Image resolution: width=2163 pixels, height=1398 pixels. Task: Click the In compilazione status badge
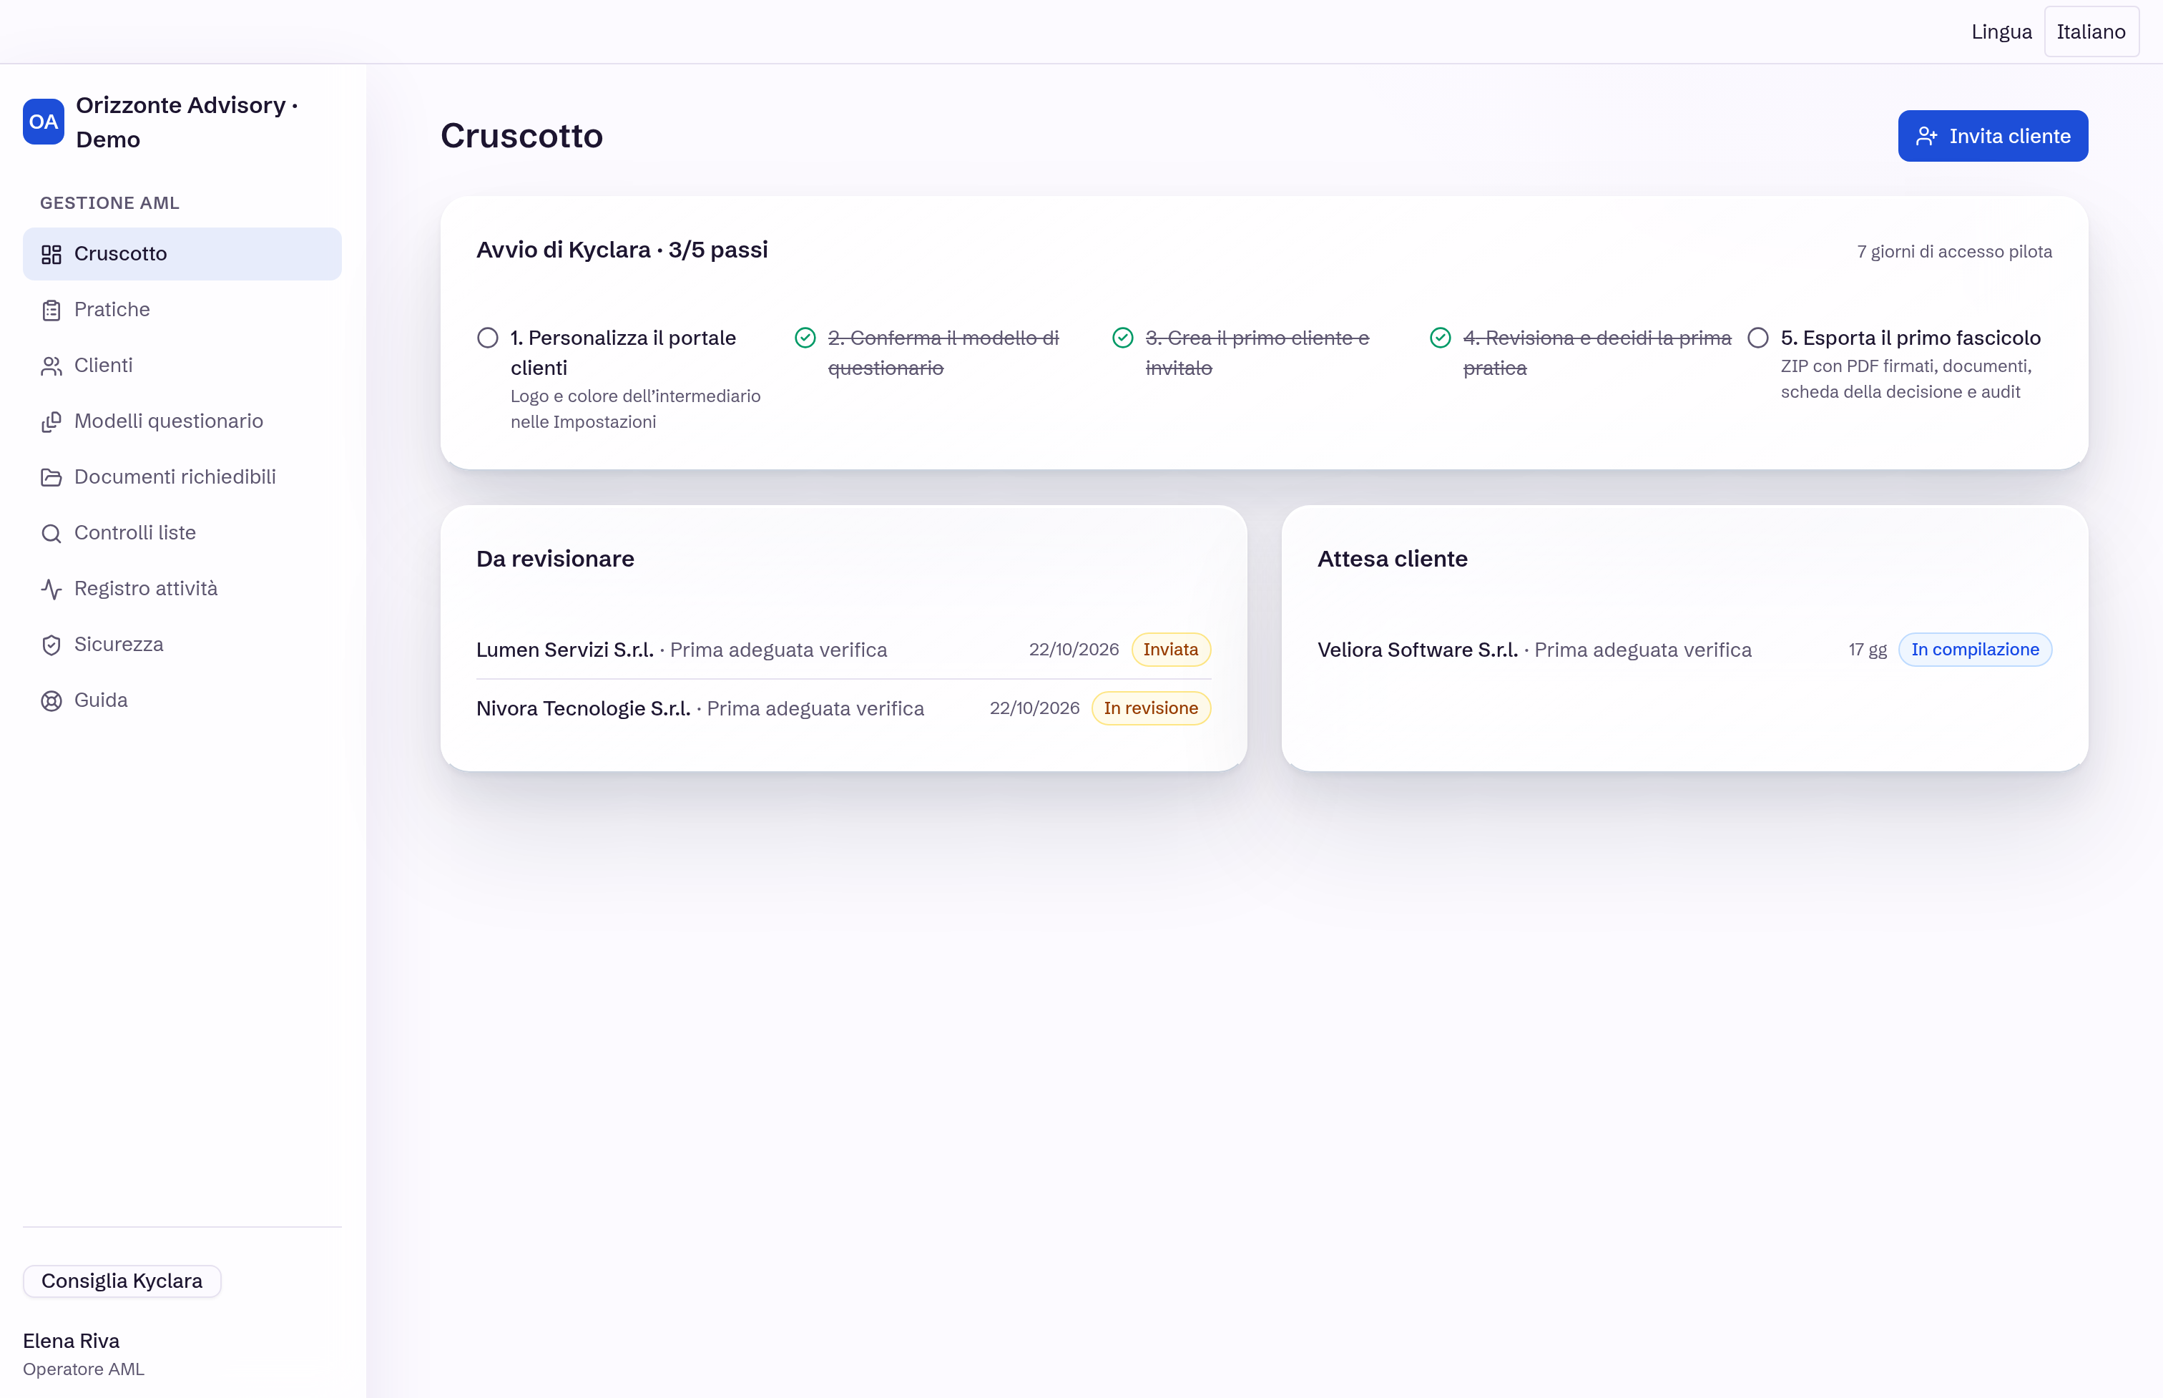pyautogui.click(x=1974, y=650)
